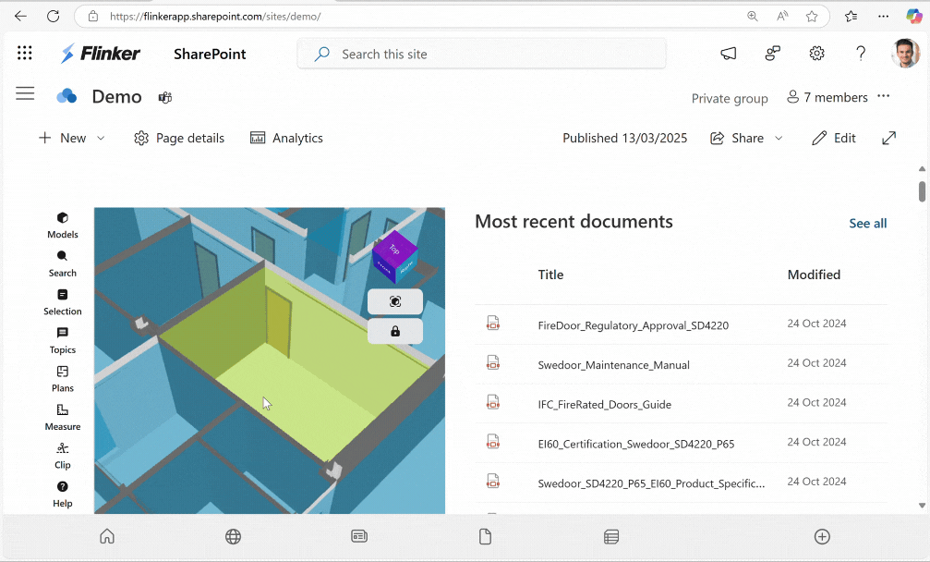Open the files icon in bottom bar
The width and height of the screenshot is (930, 562).
click(485, 536)
